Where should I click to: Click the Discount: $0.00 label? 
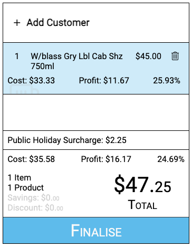[x=35, y=208]
